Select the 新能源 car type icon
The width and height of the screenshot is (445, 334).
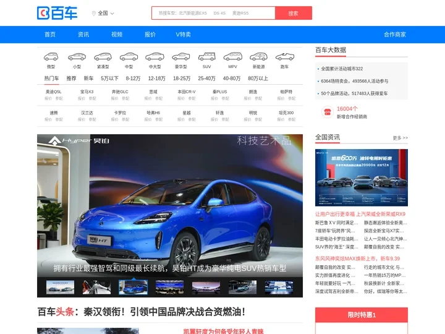click(x=258, y=57)
